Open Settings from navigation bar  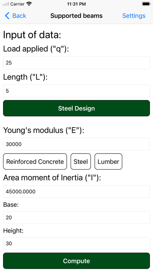pos(134,16)
